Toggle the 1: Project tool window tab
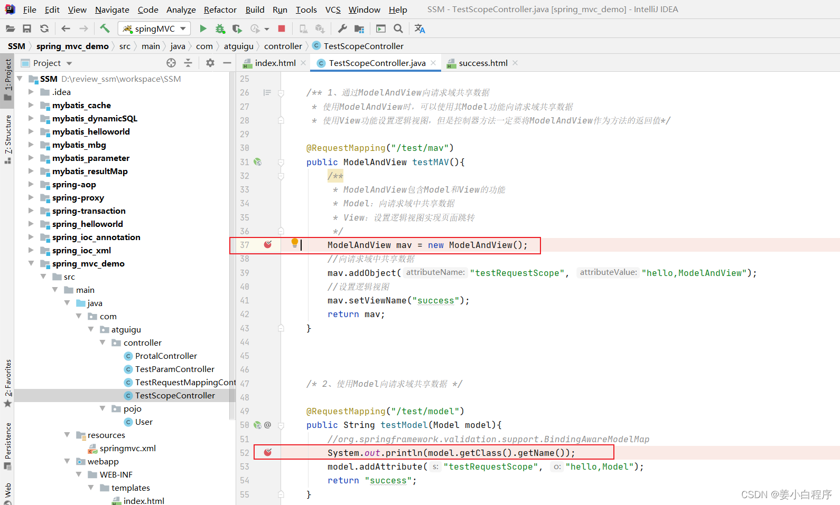Screen dimensions: 840x505 coord(7,80)
